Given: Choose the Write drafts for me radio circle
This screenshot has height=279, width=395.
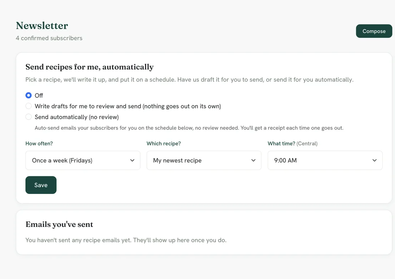Looking at the screenshot, I should [x=28, y=106].
